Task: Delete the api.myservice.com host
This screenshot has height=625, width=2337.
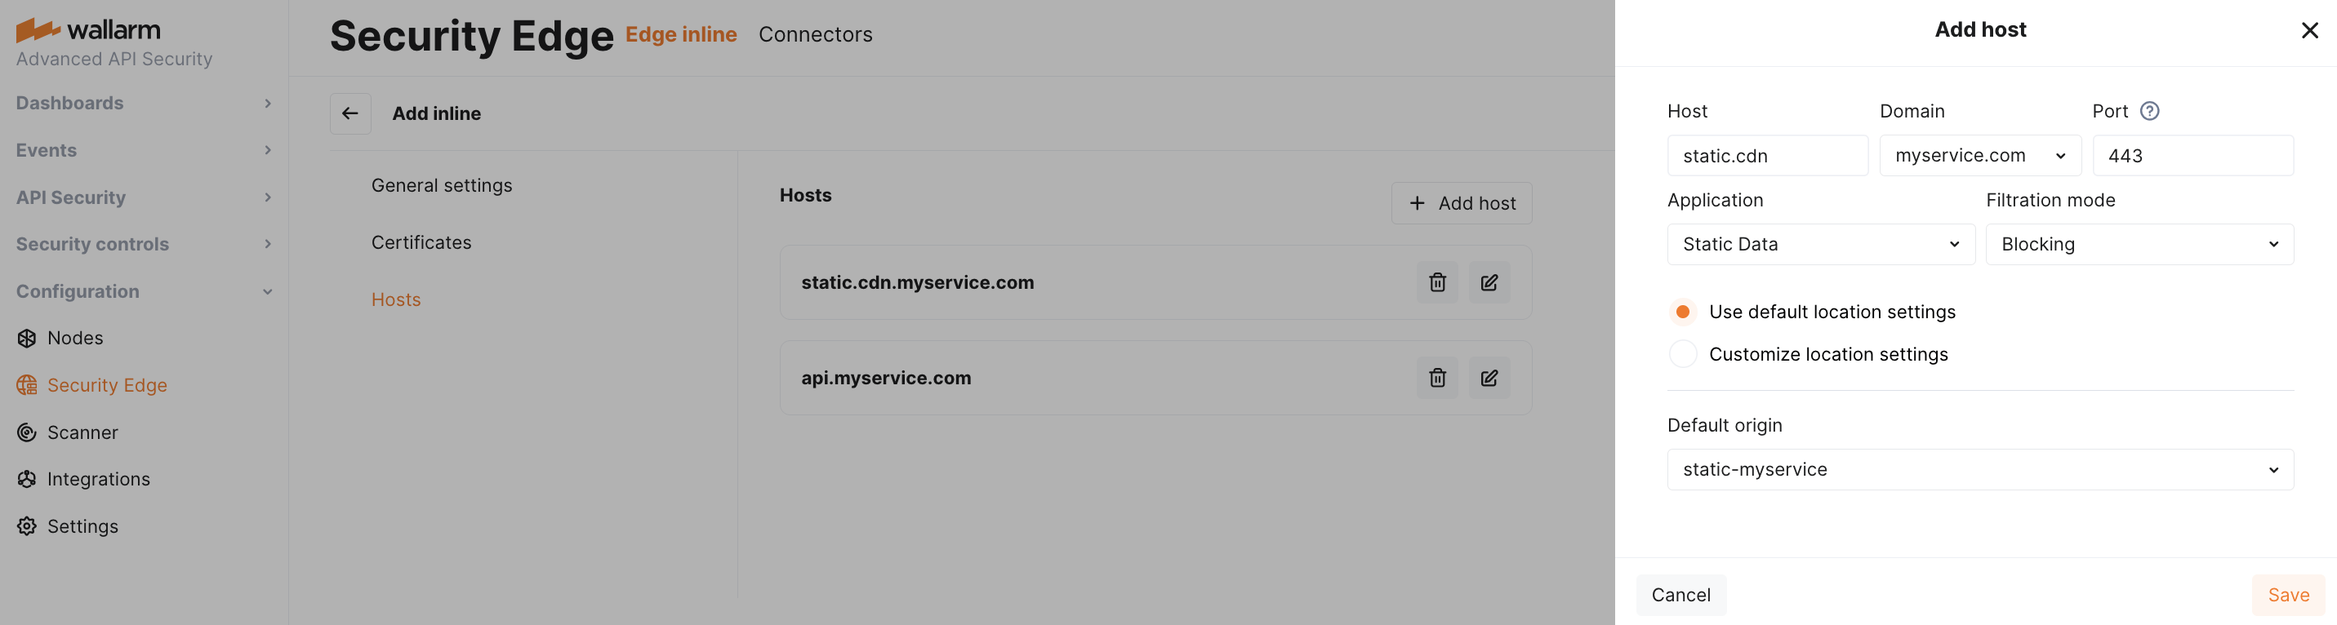Action: 1437,377
